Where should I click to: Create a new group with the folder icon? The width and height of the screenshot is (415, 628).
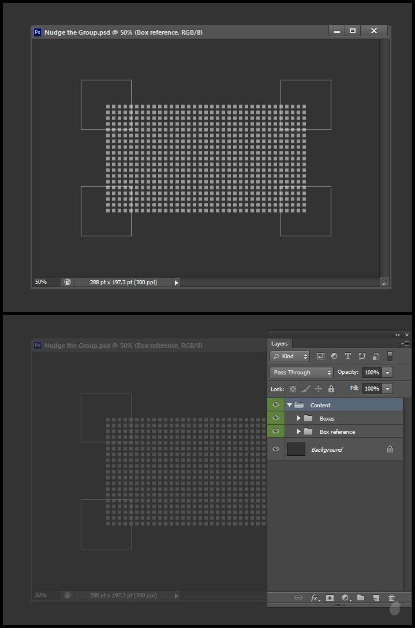point(361,598)
